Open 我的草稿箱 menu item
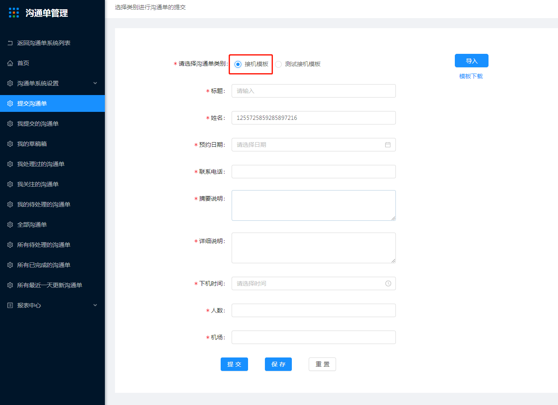558x405 pixels. [52, 144]
